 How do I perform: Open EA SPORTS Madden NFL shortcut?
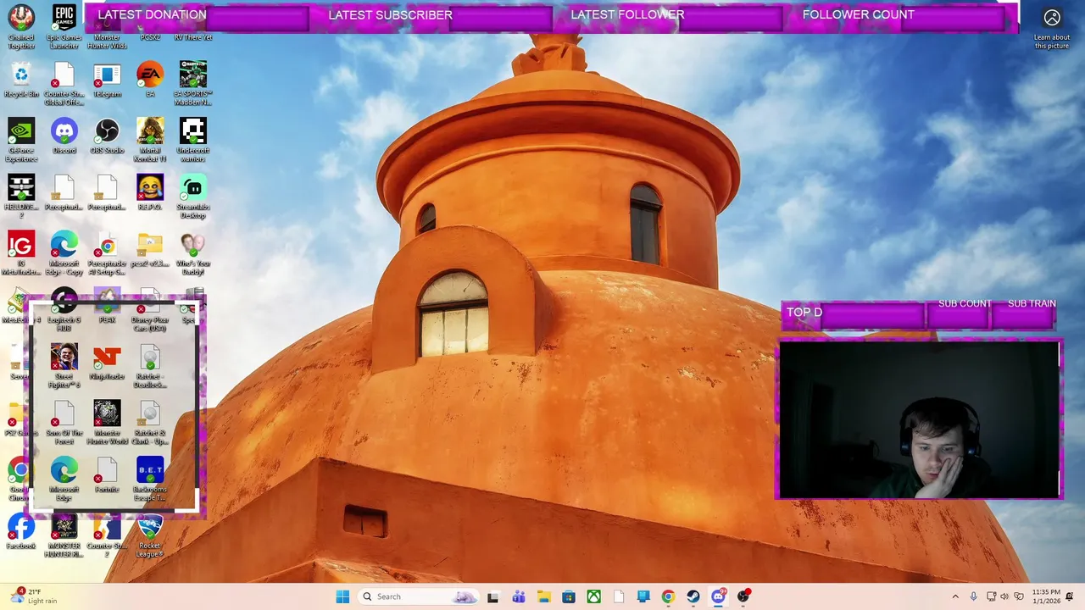pos(193,83)
